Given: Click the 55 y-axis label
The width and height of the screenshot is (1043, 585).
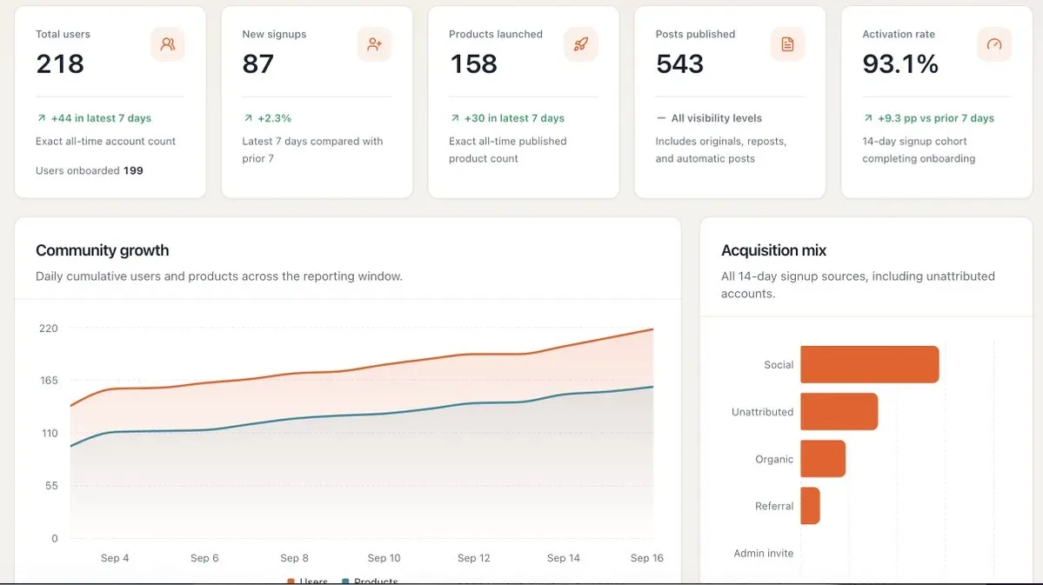Looking at the screenshot, I should point(51,486).
